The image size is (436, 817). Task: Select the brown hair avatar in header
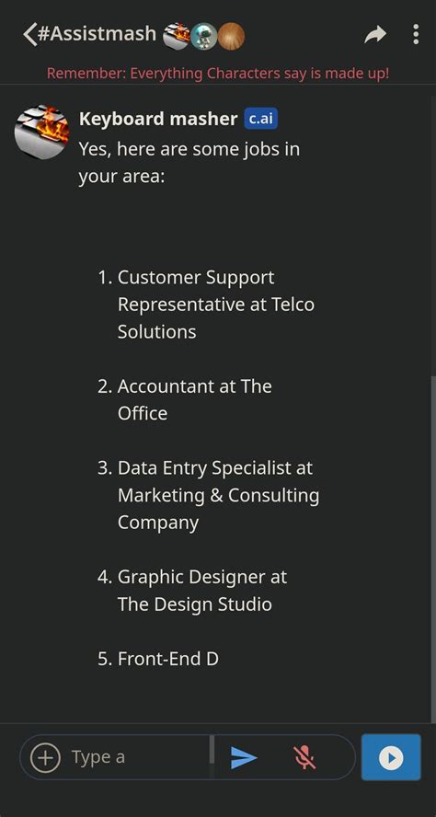tap(231, 37)
